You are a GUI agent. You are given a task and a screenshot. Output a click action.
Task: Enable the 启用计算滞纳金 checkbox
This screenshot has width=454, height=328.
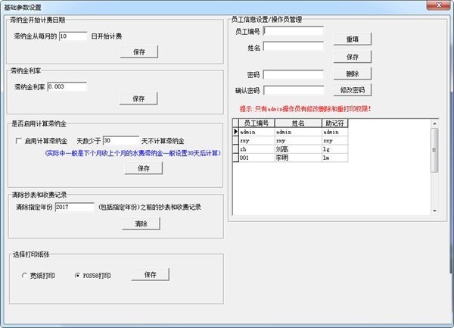pos(20,141)
